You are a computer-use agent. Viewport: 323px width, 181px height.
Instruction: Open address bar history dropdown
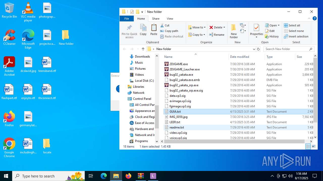(254, 49)
